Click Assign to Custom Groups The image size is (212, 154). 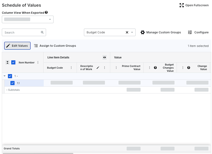coord(55,46)
